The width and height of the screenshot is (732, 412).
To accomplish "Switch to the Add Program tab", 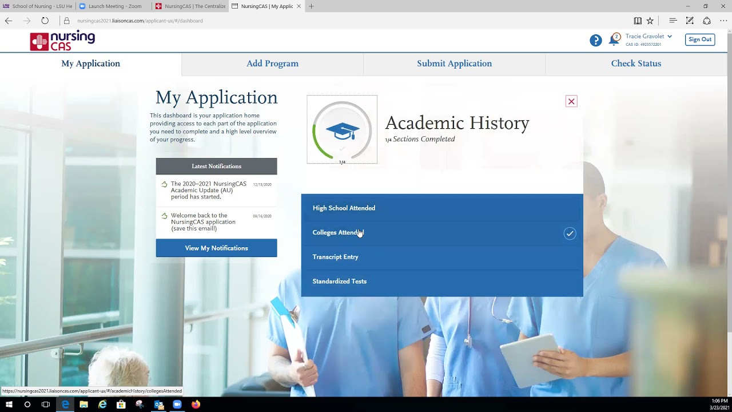I will click(x=272, y=64).
